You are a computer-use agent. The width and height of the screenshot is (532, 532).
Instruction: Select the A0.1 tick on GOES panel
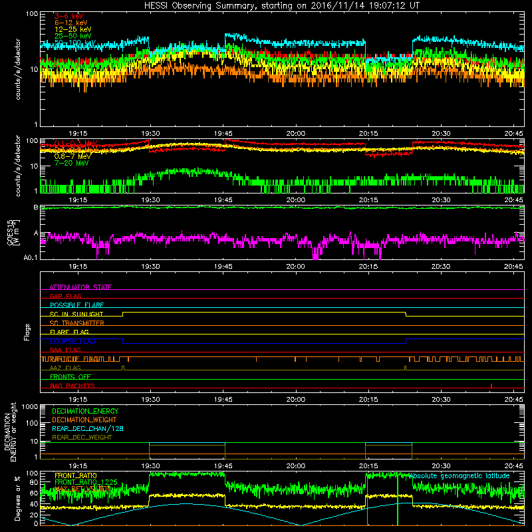[x=31, y=258]
